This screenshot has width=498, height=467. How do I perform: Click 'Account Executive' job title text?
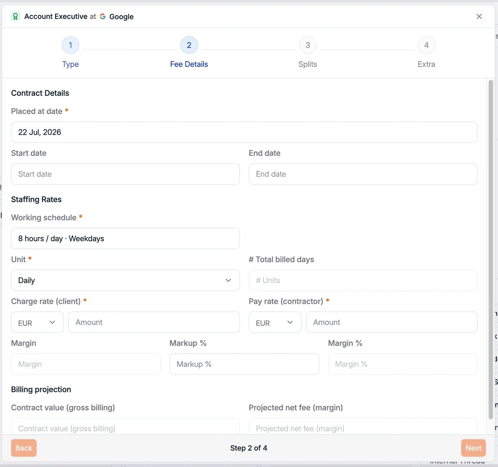(x=56, y=17)
